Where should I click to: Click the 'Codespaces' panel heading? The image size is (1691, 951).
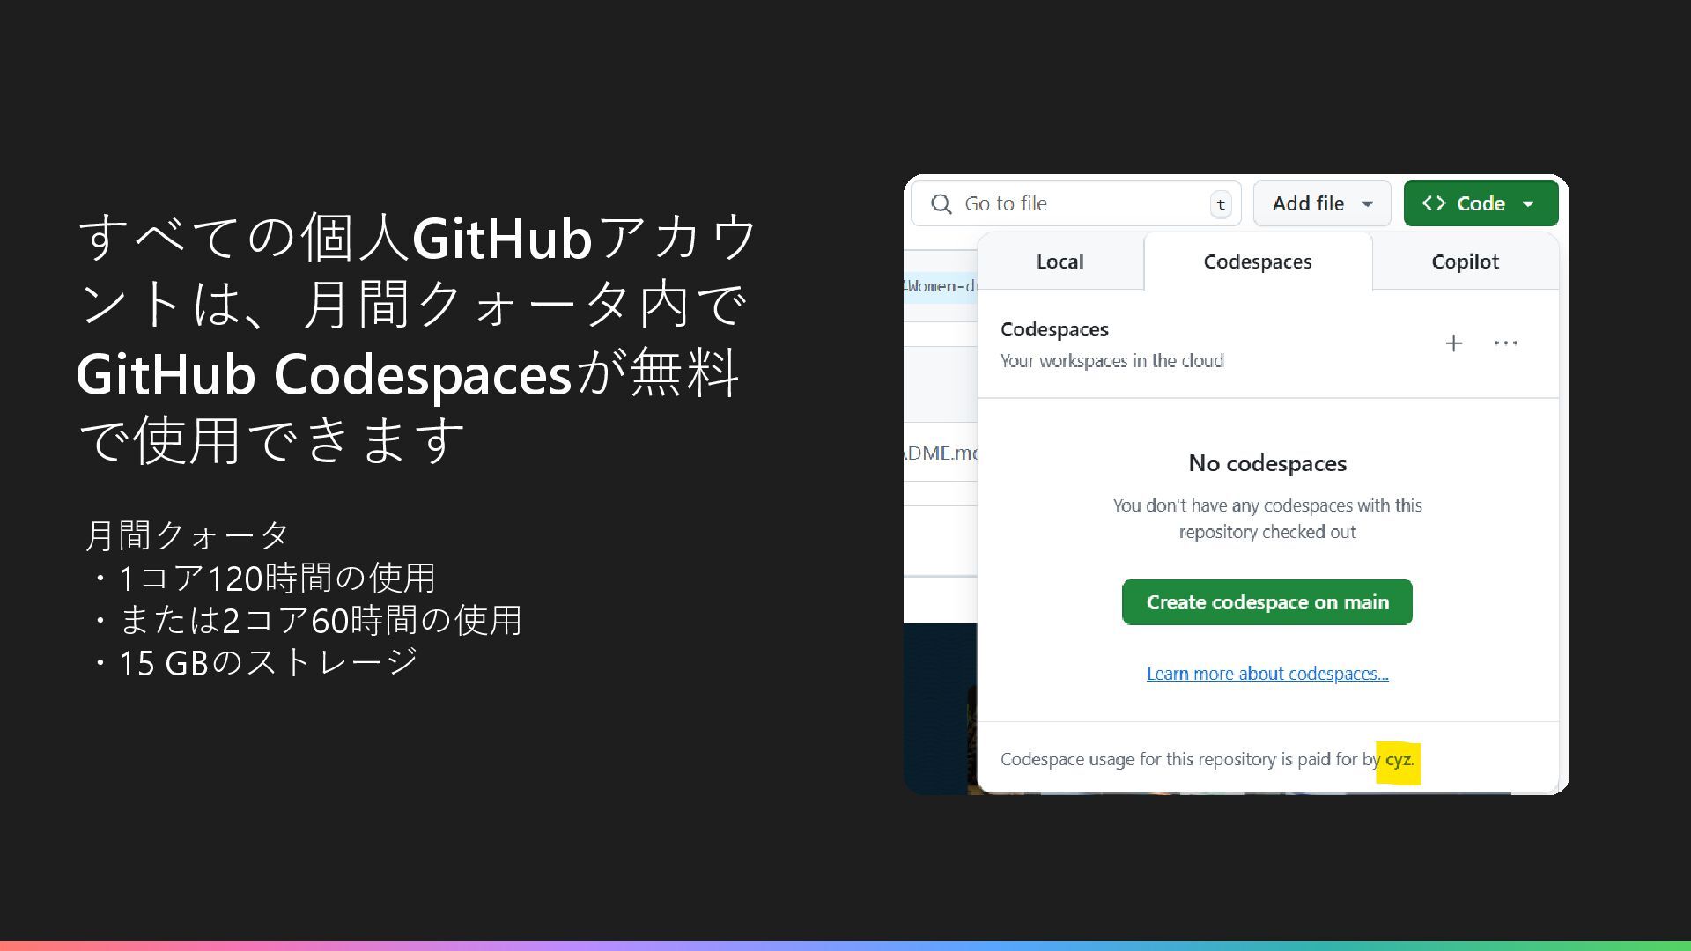pyautogui.click(x=1054, y=329)
